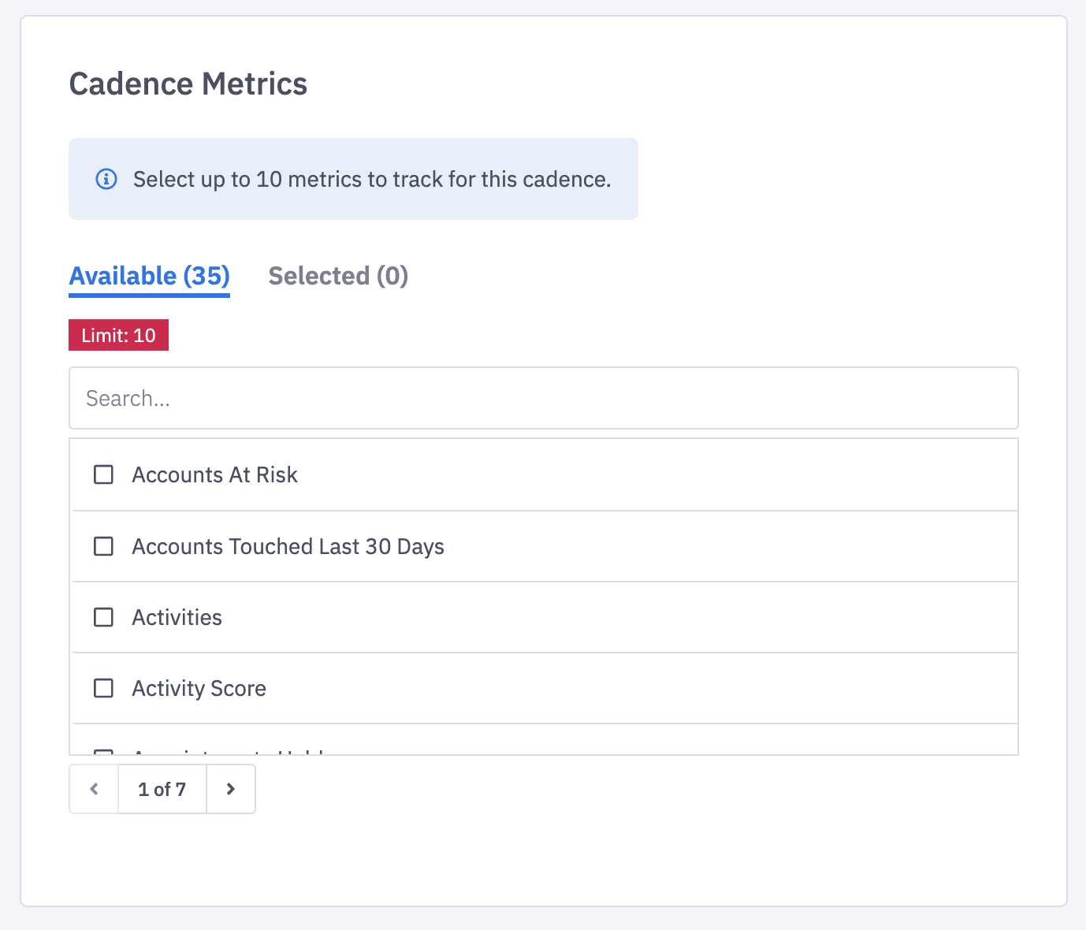Image resolution: width=1086 pixels, height=930 pixels.
Task: Click the 'Activity Score' metric name
Action: [199, 688]
